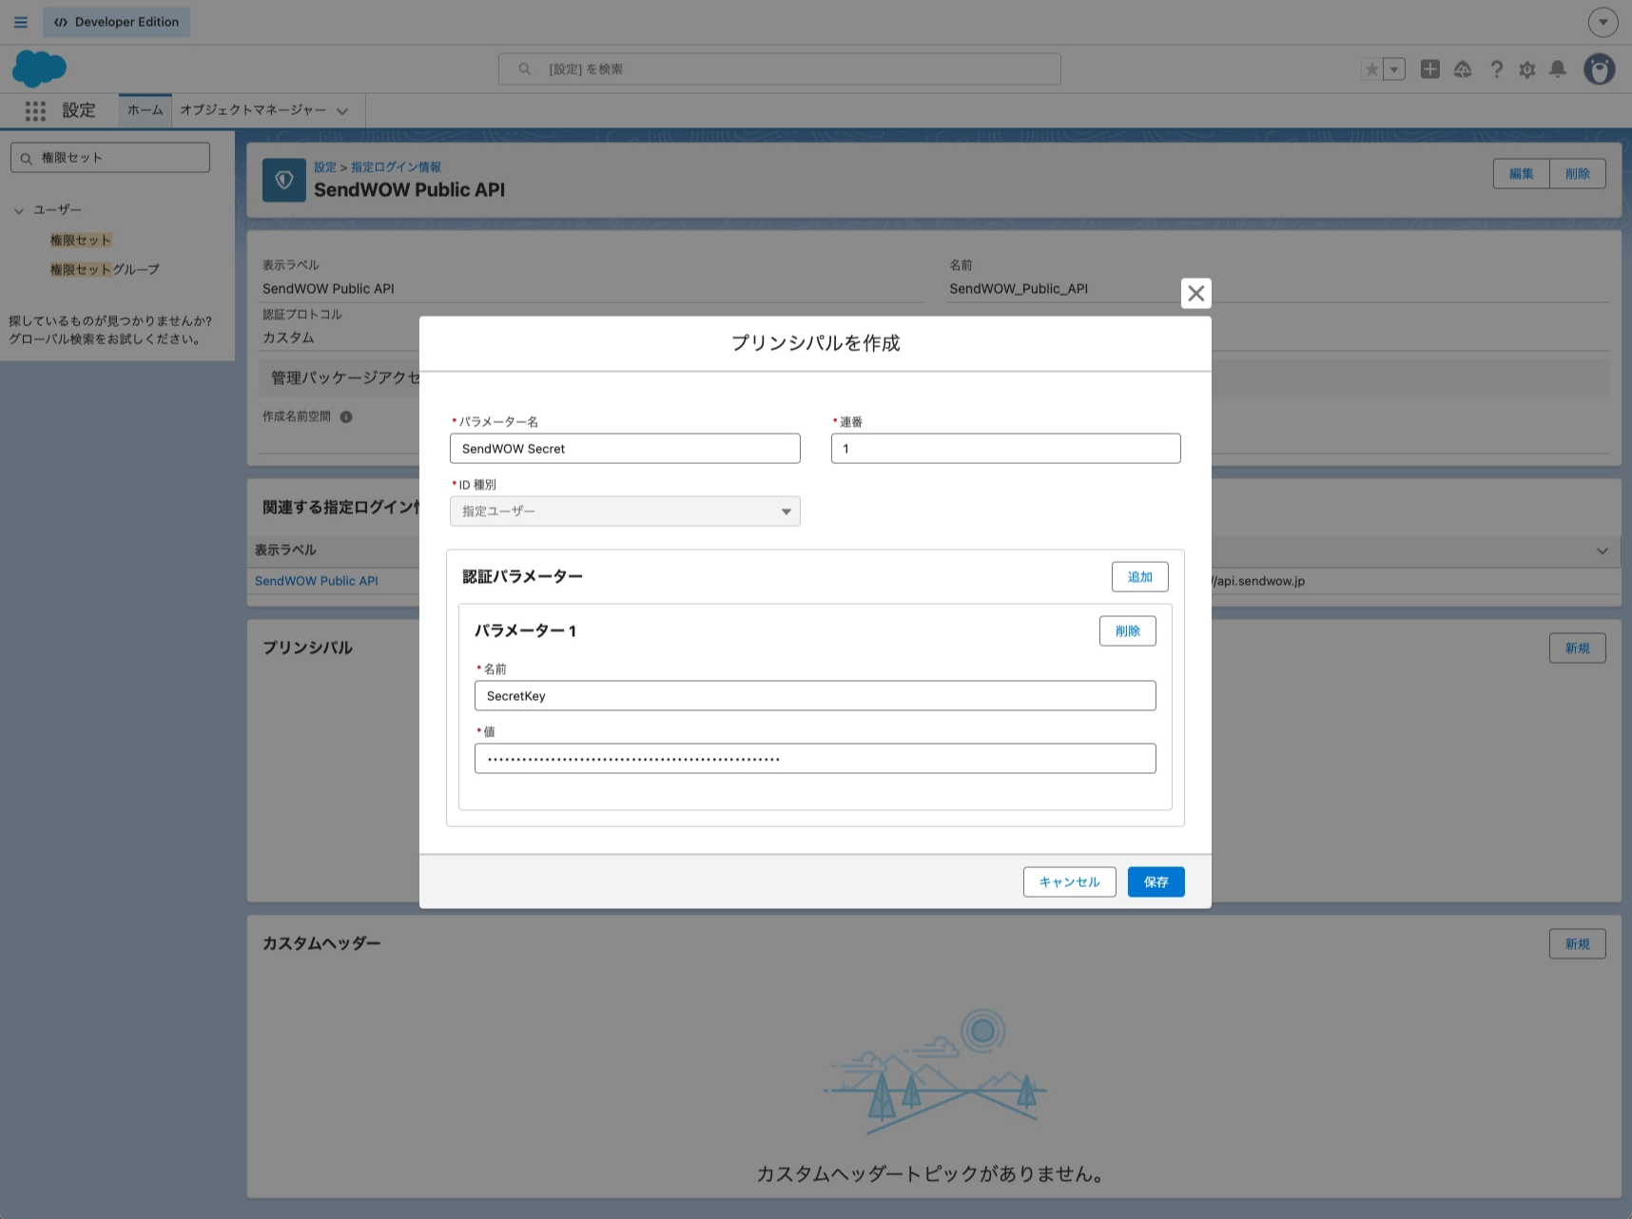
Task: Open the App Launcher dots grid
Action: click(x=36, y=111)
